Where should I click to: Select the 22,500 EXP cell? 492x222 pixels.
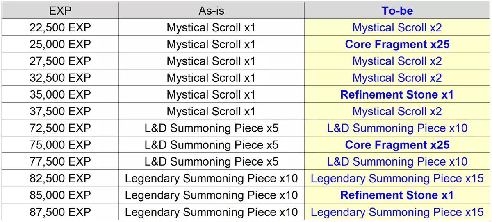point(60,27)
